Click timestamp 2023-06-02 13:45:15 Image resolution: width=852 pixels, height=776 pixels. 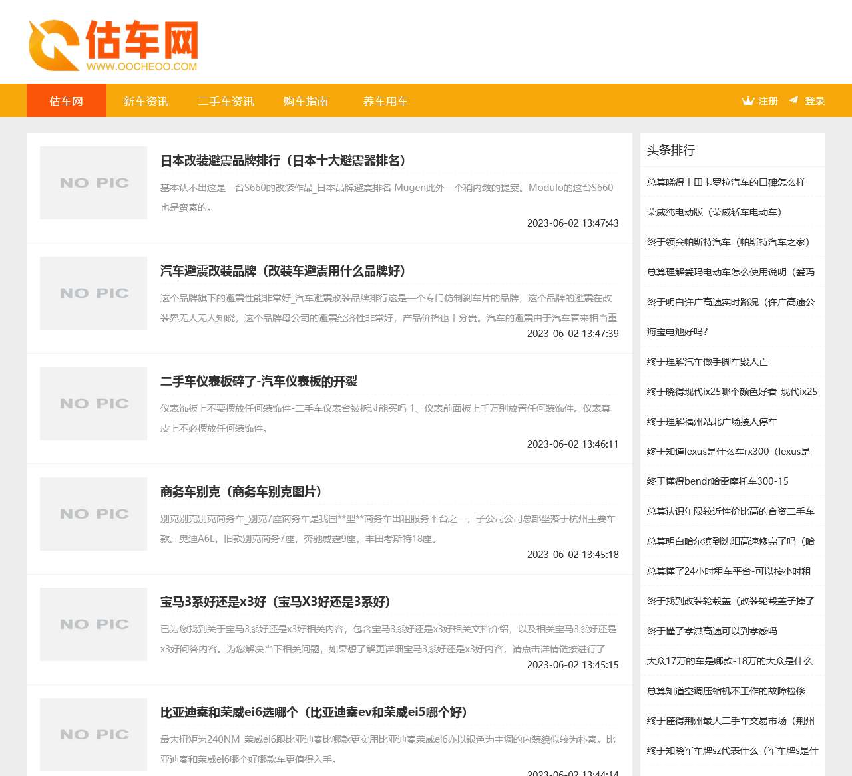click(x=573, y=665)
